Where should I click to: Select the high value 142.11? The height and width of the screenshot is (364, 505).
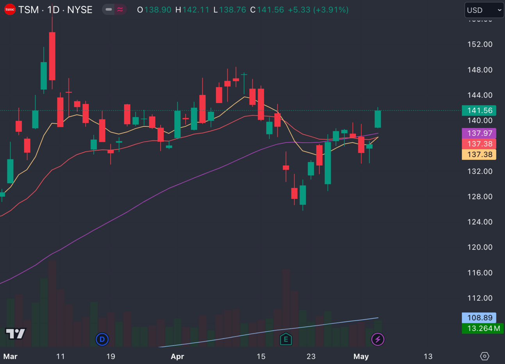(x=196, y=10)
